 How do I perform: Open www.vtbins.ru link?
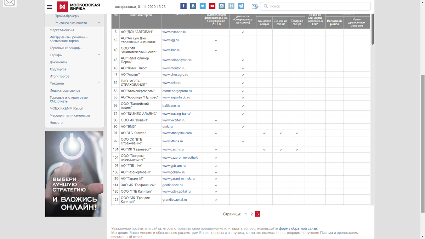pos(173,141)
